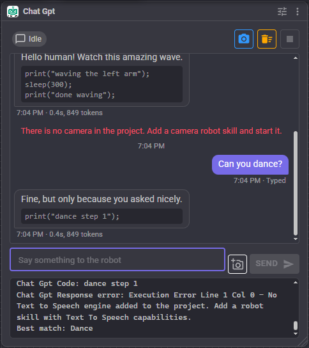The image size is (309, 348).
Task: Click log panel scrollbar up arrow
Action: tap(296, 283)
